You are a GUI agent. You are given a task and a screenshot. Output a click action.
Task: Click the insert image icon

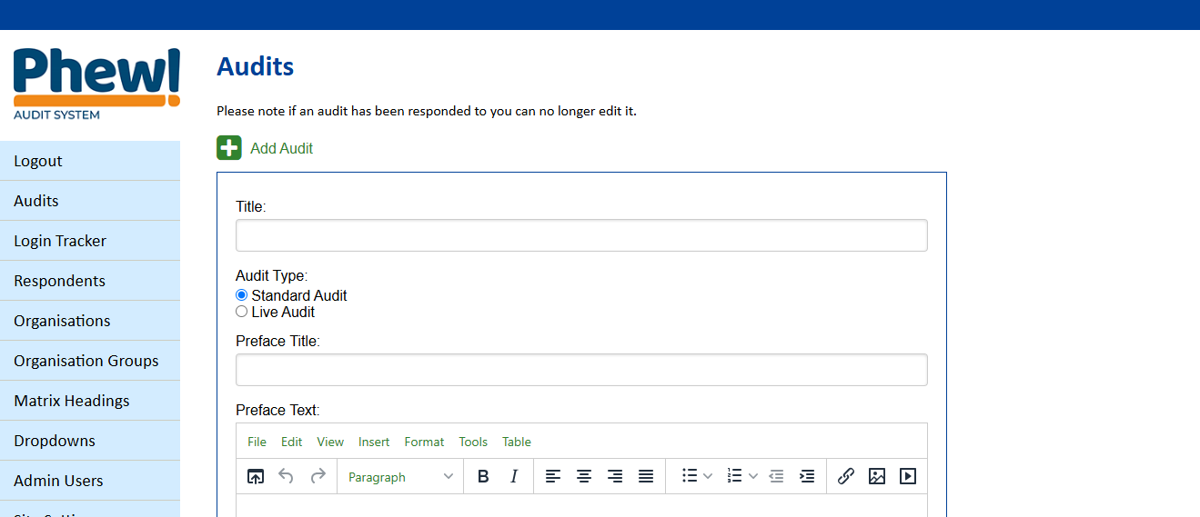point(876,476)
